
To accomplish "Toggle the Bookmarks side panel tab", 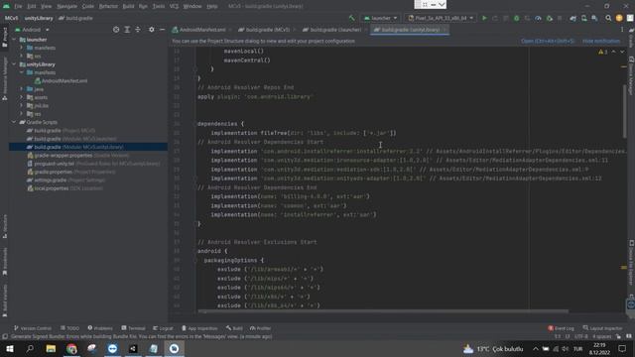I will click(4, 261).
